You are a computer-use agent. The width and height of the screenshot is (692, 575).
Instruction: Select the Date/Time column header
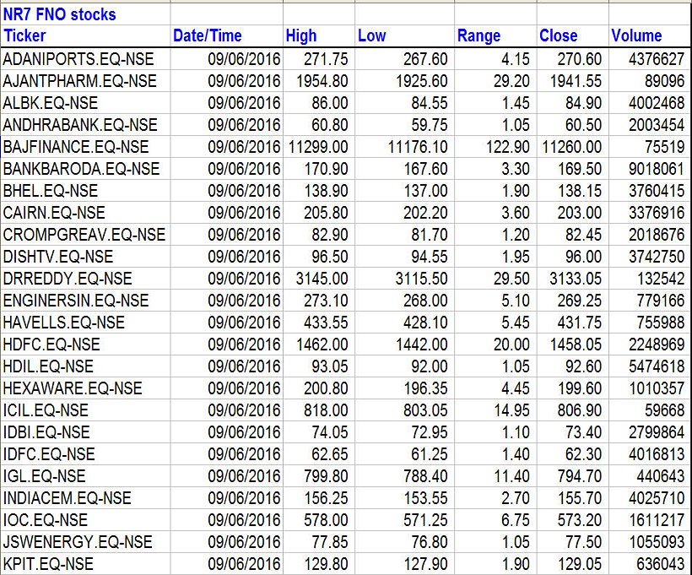pyautogui.click(x=207, y=35)
